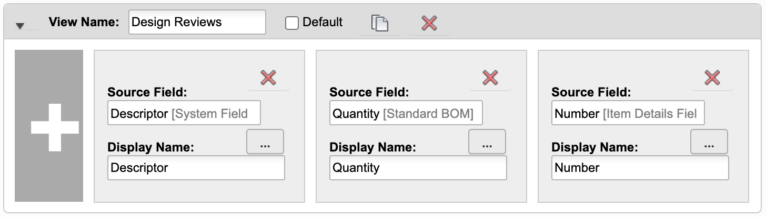Open field picker for Quantity source
Image resolution: width=766 pixels, height=217 pixels.
(487, 142)
